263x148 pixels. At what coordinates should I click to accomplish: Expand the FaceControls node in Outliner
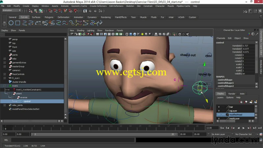pos(5,74)
